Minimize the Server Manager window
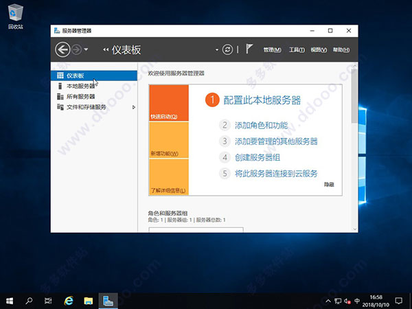Image resolution: width=412 pixels, height=309 pixels. point(312,31)
